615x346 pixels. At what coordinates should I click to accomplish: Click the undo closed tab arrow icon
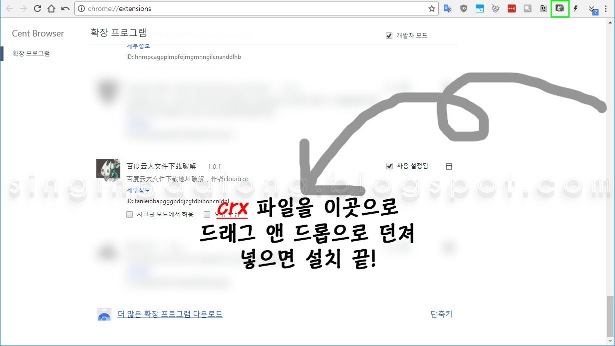point(65,8)
